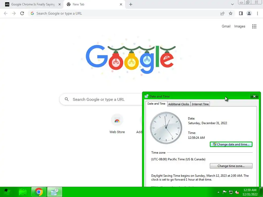Close the Google Chrome Is Finally Saying tab
This screenshot has width=263, height=197.
(60, 4)
